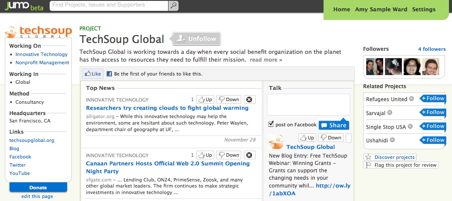Go to Settings in top navigation

click(424, 9)
